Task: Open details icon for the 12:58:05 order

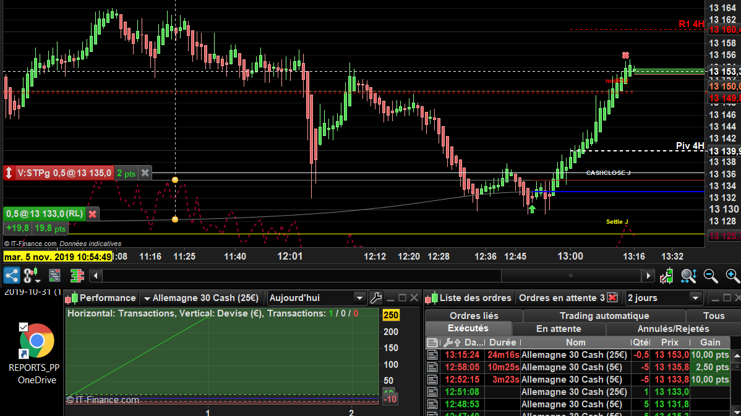Action: (x=432, y=367)
